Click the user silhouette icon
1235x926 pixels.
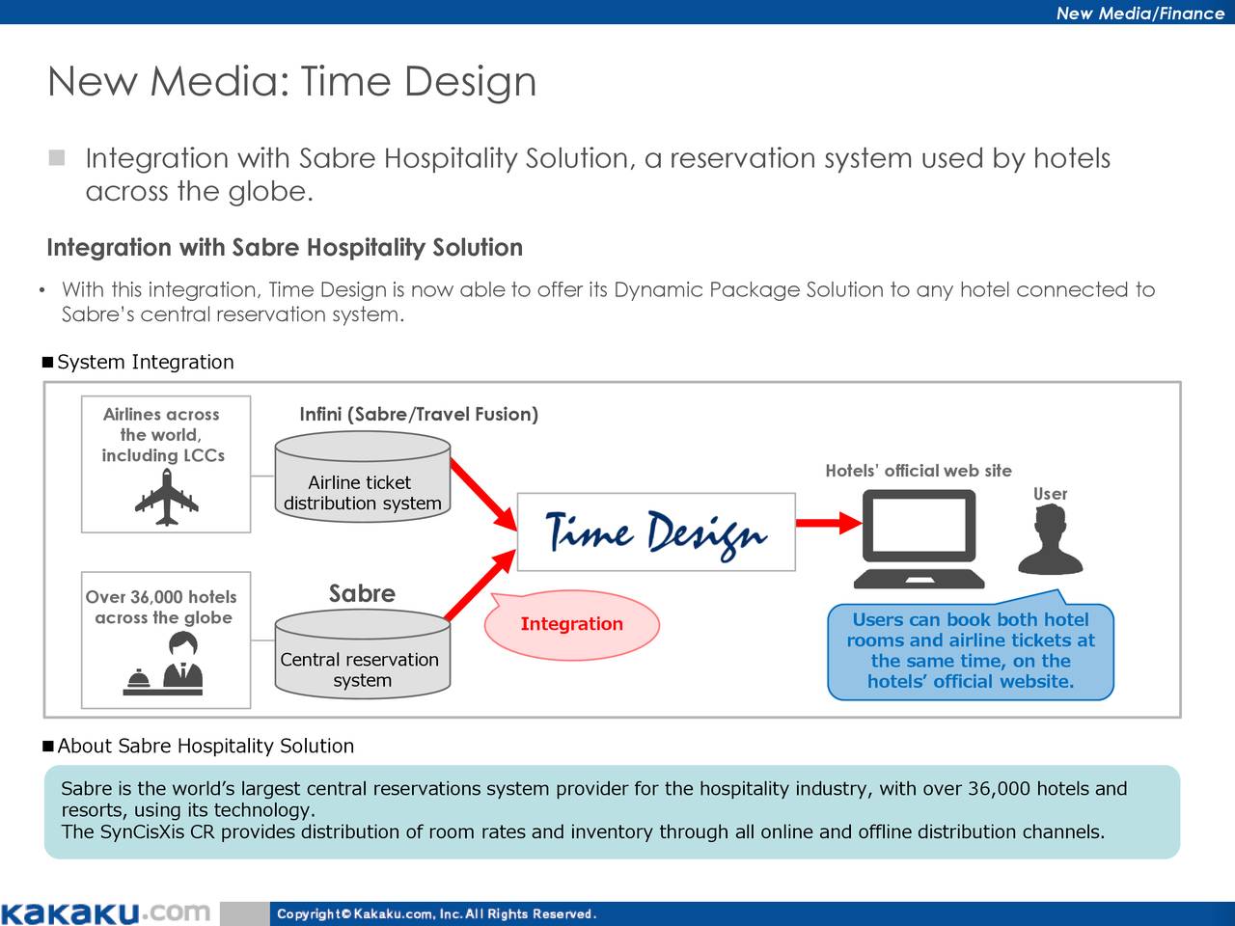1051,540
